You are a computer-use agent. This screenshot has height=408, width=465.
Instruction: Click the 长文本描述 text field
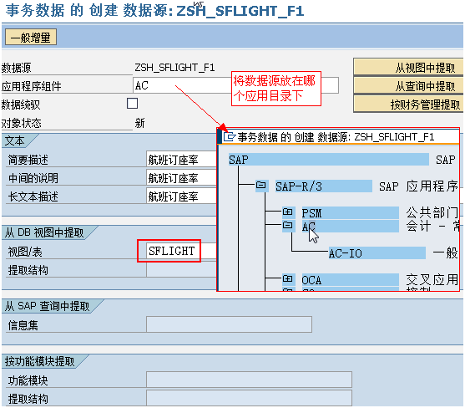pyautogui.click(x=181, y=196)
